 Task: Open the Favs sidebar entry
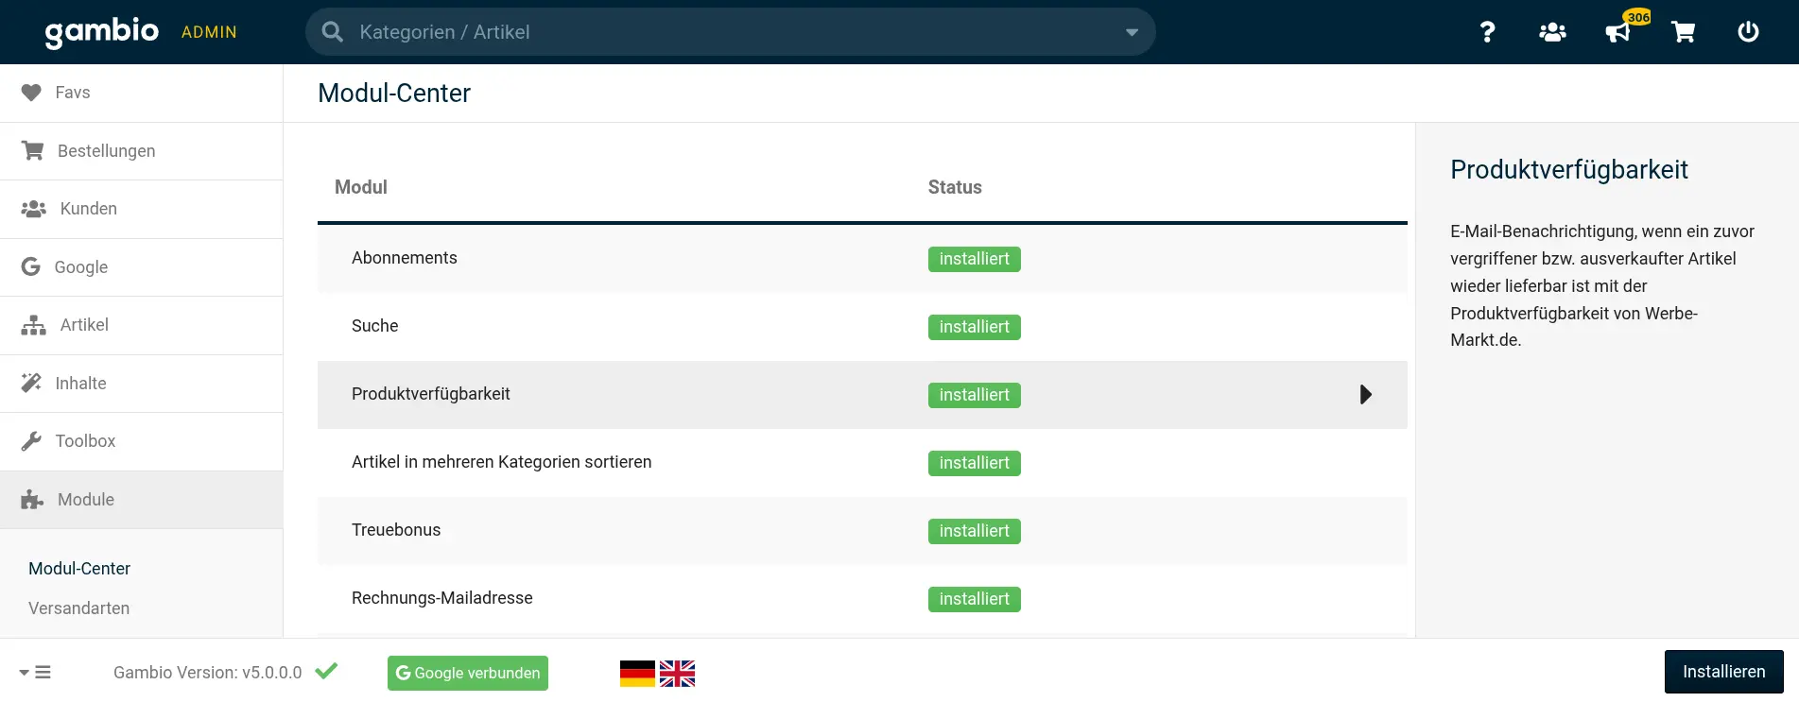pos(72,93)
